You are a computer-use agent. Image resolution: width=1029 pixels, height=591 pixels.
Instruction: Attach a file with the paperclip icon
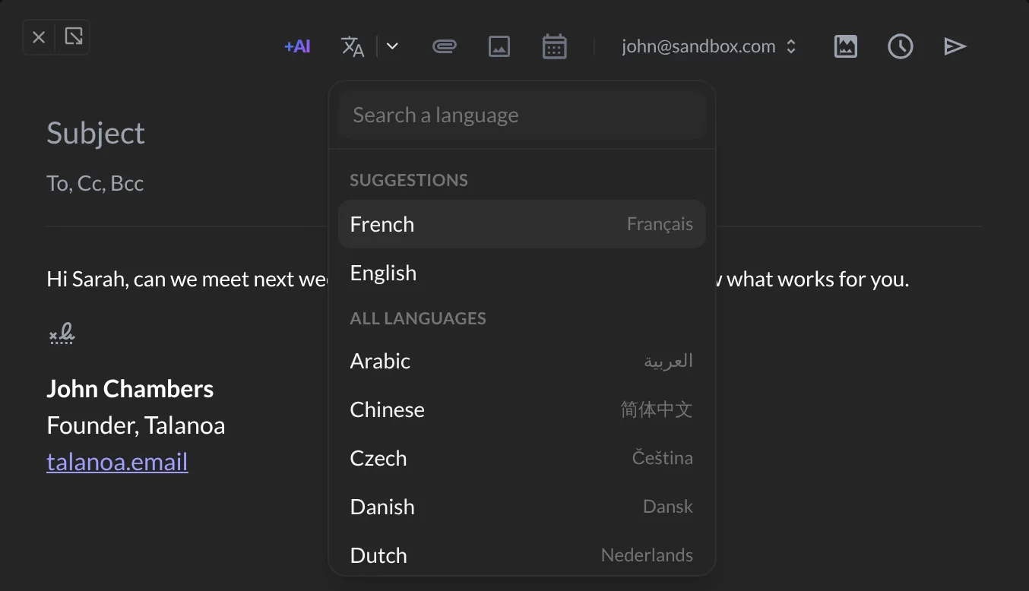[x=444, y=46]
